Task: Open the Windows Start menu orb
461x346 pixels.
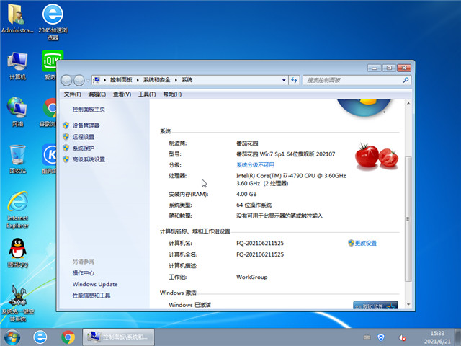Action: (12, 337)
